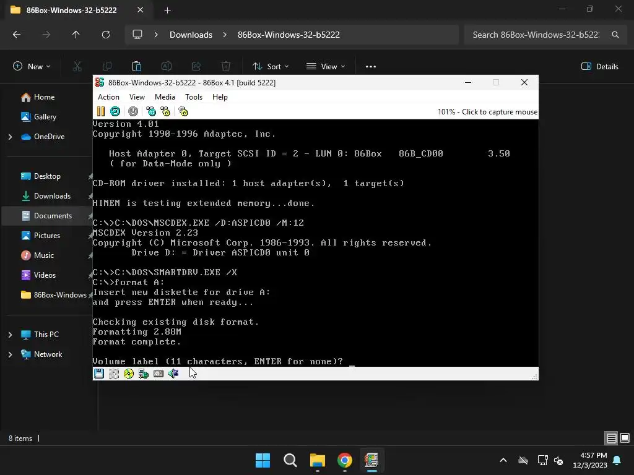Click the Paste icon in Explorer toolbar
Screen dimensions: 634x475
(x=137, y=66)
